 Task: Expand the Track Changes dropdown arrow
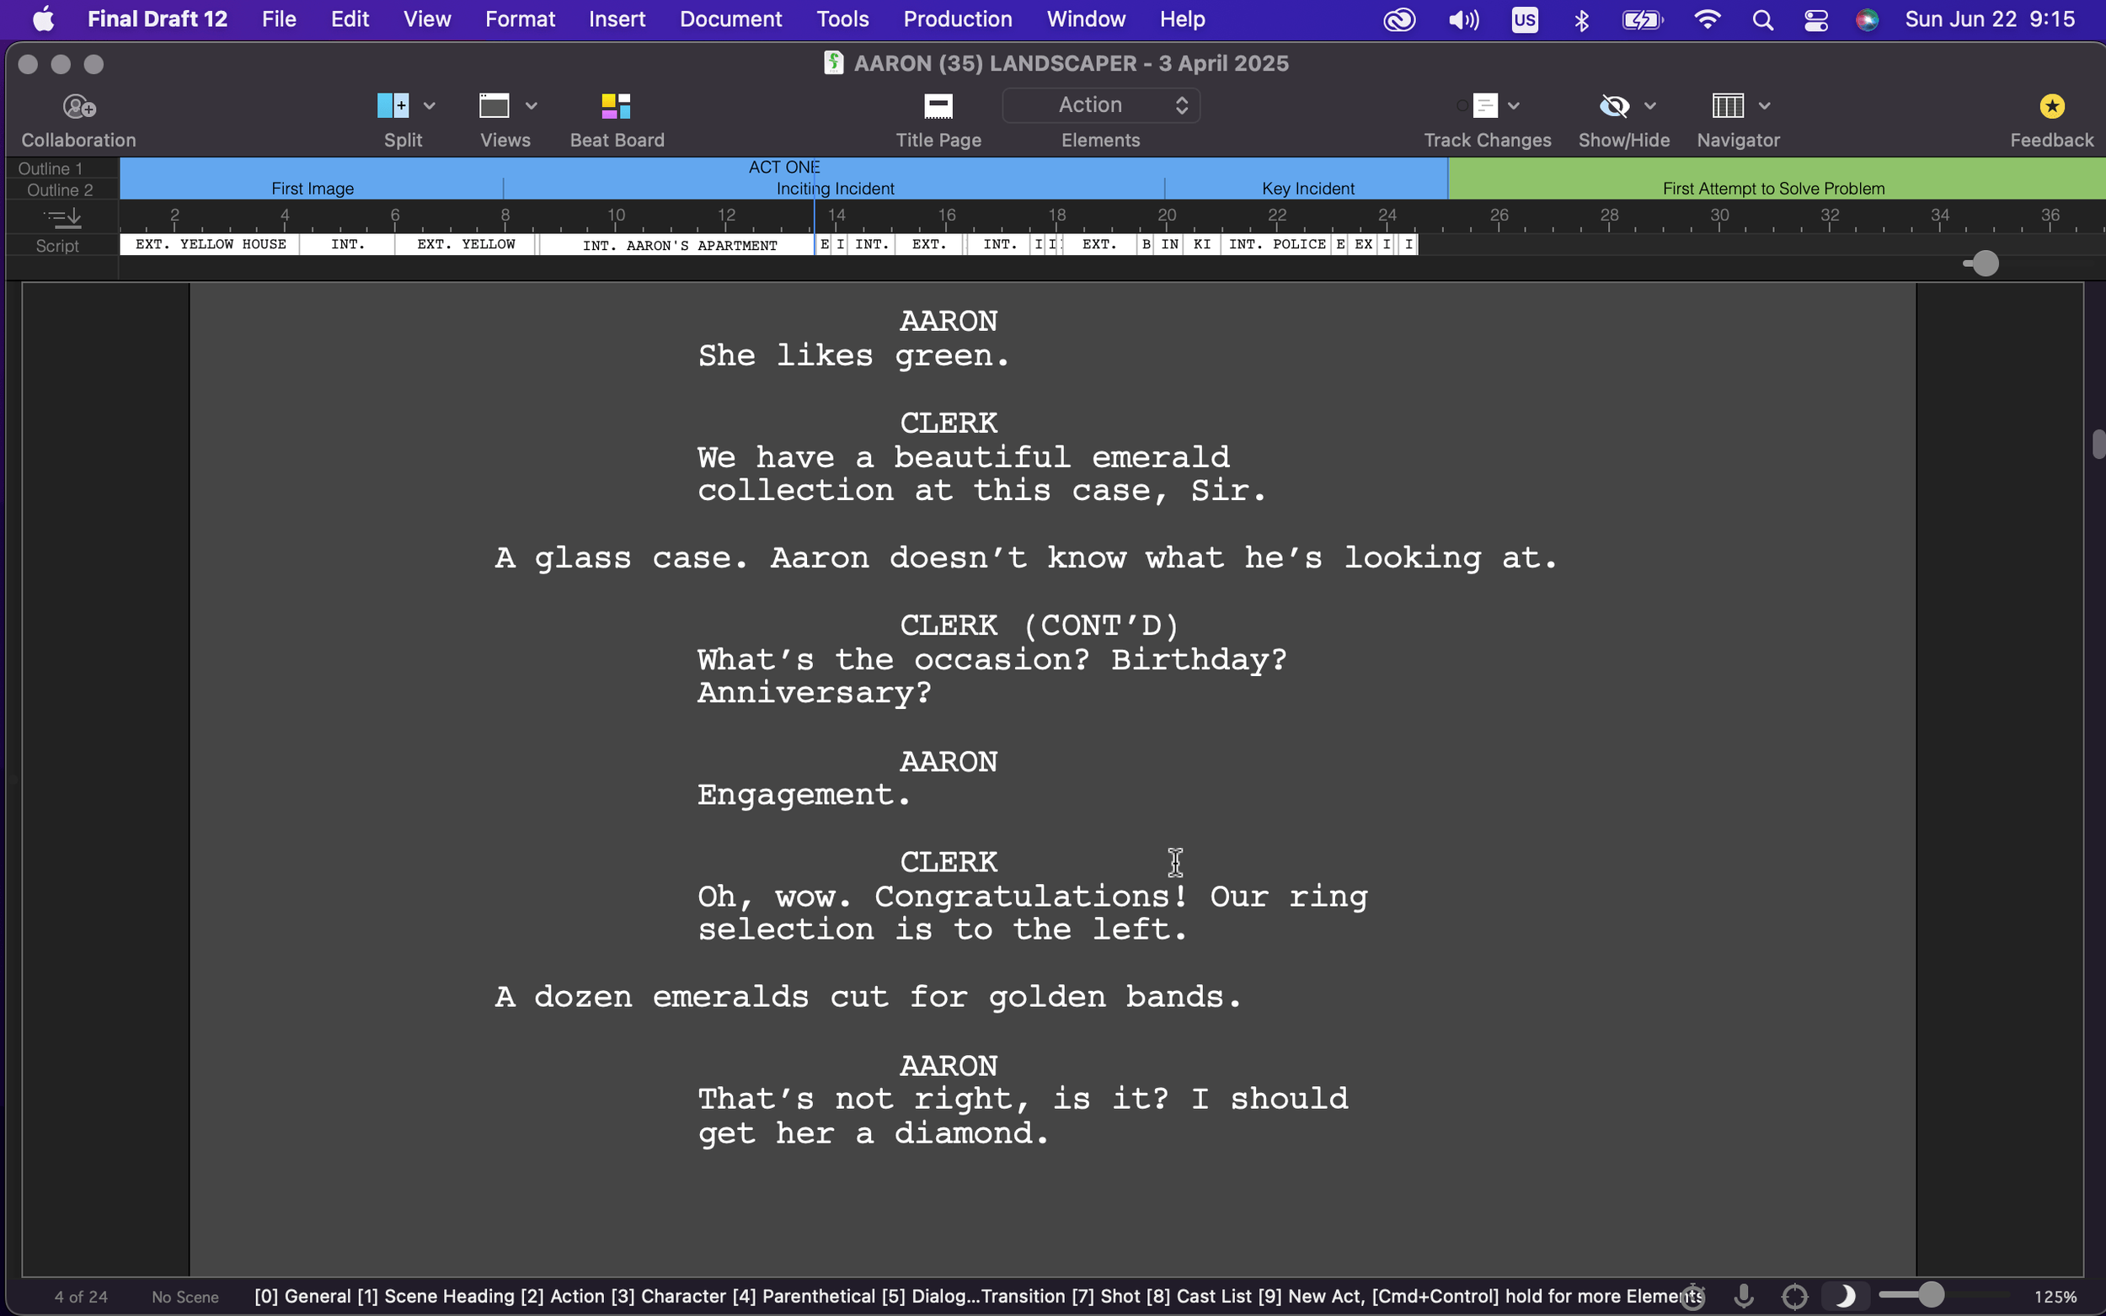click(1514, 106)
